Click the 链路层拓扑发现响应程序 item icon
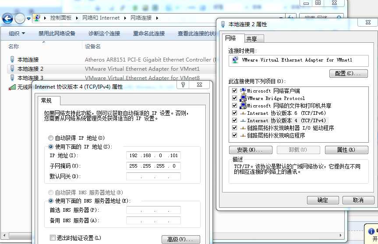This screenshot has width=378, height=244. point(243,135)
